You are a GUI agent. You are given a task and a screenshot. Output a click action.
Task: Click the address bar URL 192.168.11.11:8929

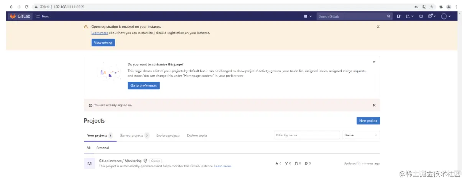(x=69, y=7)
